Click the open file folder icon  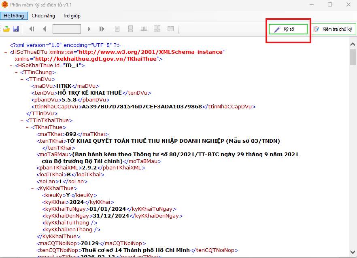click(x=6, y=29)
